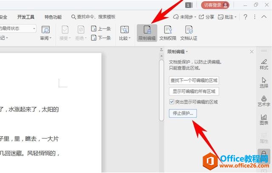The height and width of the screenshot is (173, 272).
Task: Open Document Certification (文档认证) tool
Action: pyautogui.click(x=189, y=33)
